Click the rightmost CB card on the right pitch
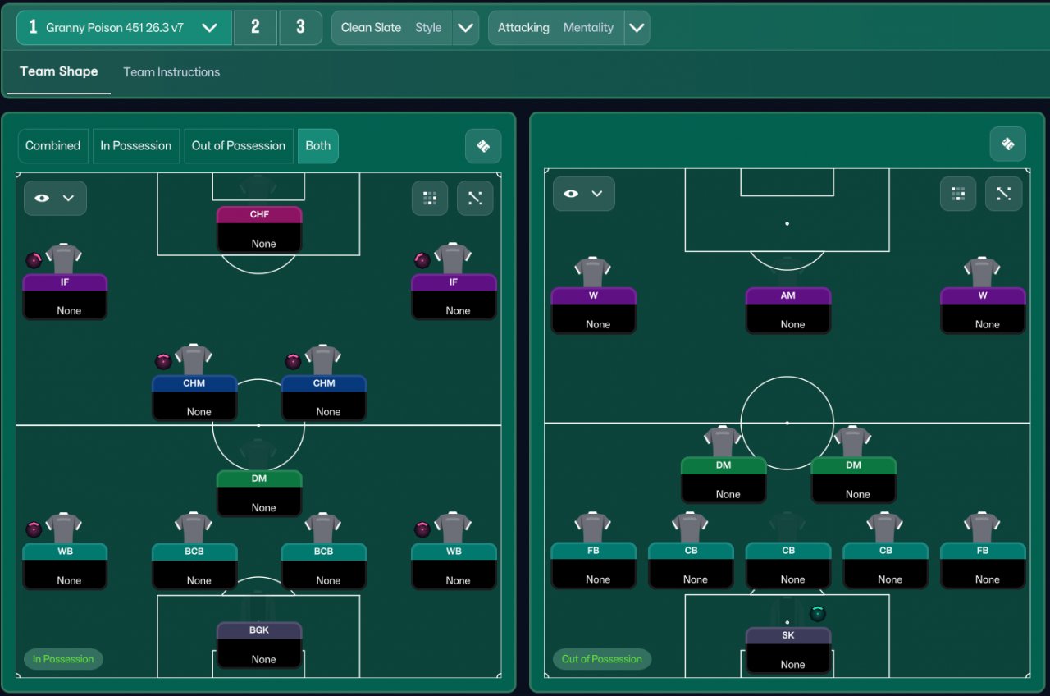Viewport: 1050px width, 696px height. point(885,565)
